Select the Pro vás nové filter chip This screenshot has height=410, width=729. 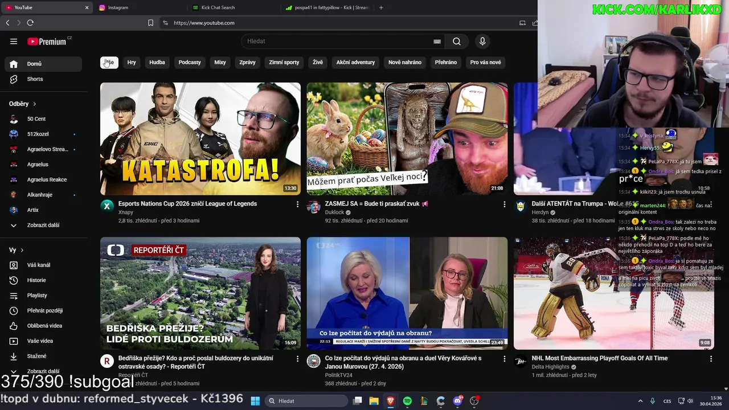coord(486,63)
